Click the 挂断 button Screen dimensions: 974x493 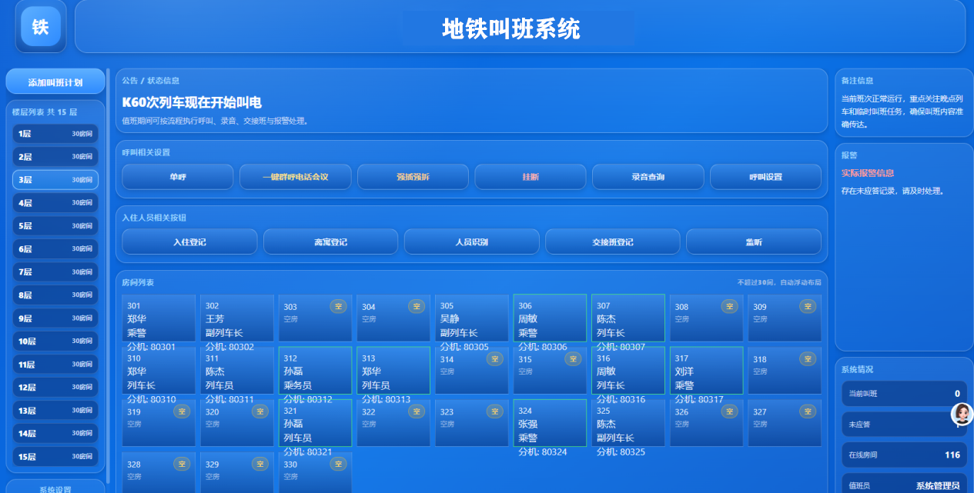pyautogui.click(x=531, y=177)
